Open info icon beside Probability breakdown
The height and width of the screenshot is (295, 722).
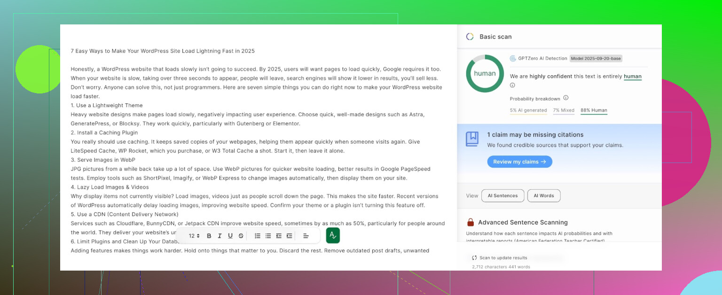(x=565, y=98)
